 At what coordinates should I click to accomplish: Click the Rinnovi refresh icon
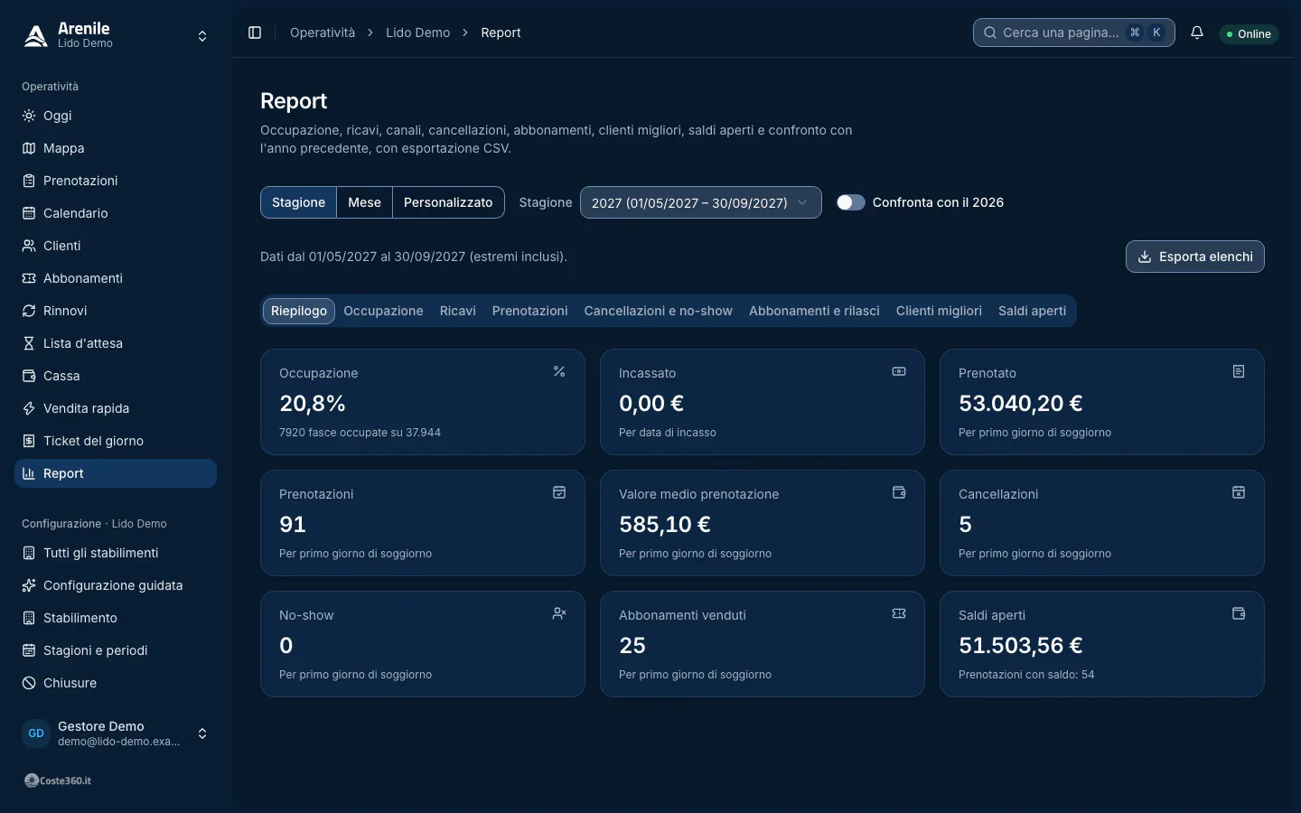click(29, 311)
